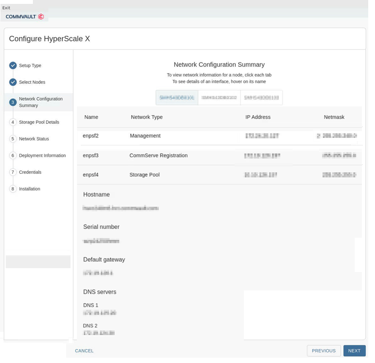Viewport: 375px width, 363px height.
Task: Click the enpsf3 interface name
Action: pyautogui.click(x=90, y=156)
